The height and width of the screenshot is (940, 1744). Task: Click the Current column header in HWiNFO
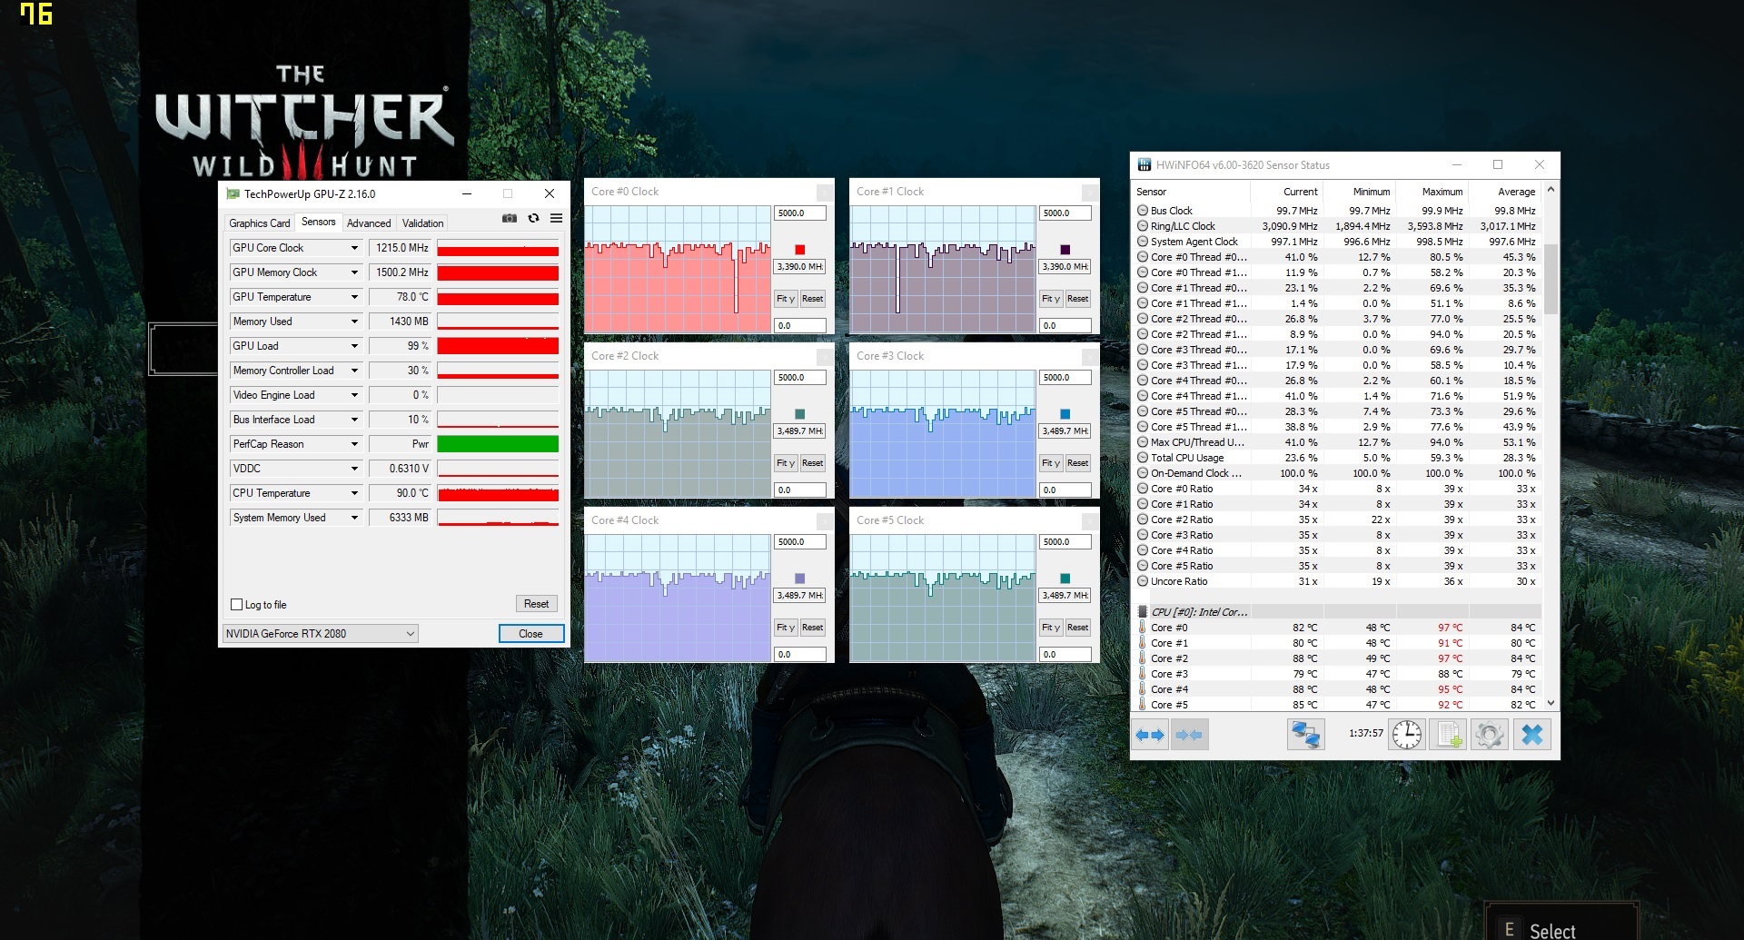point(1286,192)
